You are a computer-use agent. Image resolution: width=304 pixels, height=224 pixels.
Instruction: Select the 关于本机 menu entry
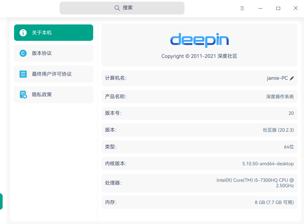coord(54,32)
